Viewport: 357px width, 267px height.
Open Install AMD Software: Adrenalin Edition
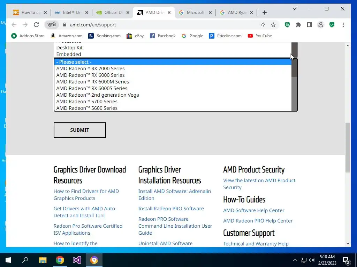pos(175,195)
